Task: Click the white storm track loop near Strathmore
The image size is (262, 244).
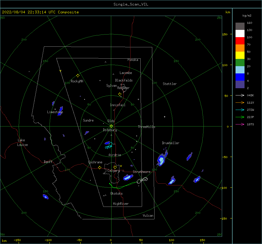Action: (x=142, y=180)
